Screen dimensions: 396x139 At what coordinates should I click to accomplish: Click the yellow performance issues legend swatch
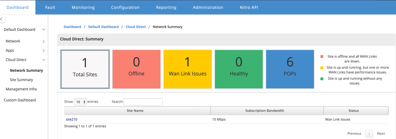coord(322,68)
